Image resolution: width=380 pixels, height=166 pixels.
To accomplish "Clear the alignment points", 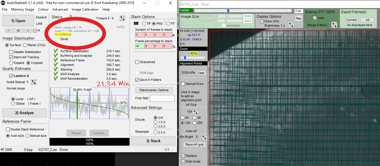I will [x=201, y=73].
